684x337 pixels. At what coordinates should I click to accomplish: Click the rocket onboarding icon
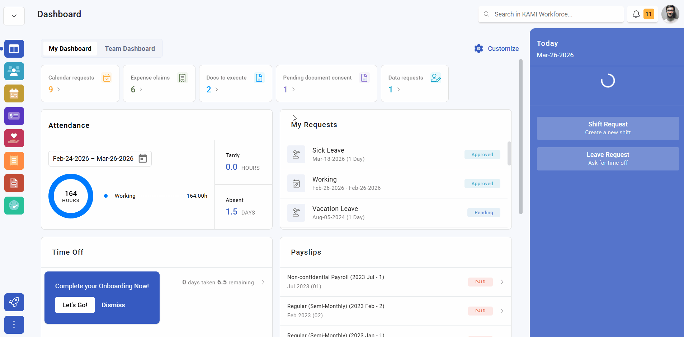tap(14, 302)
